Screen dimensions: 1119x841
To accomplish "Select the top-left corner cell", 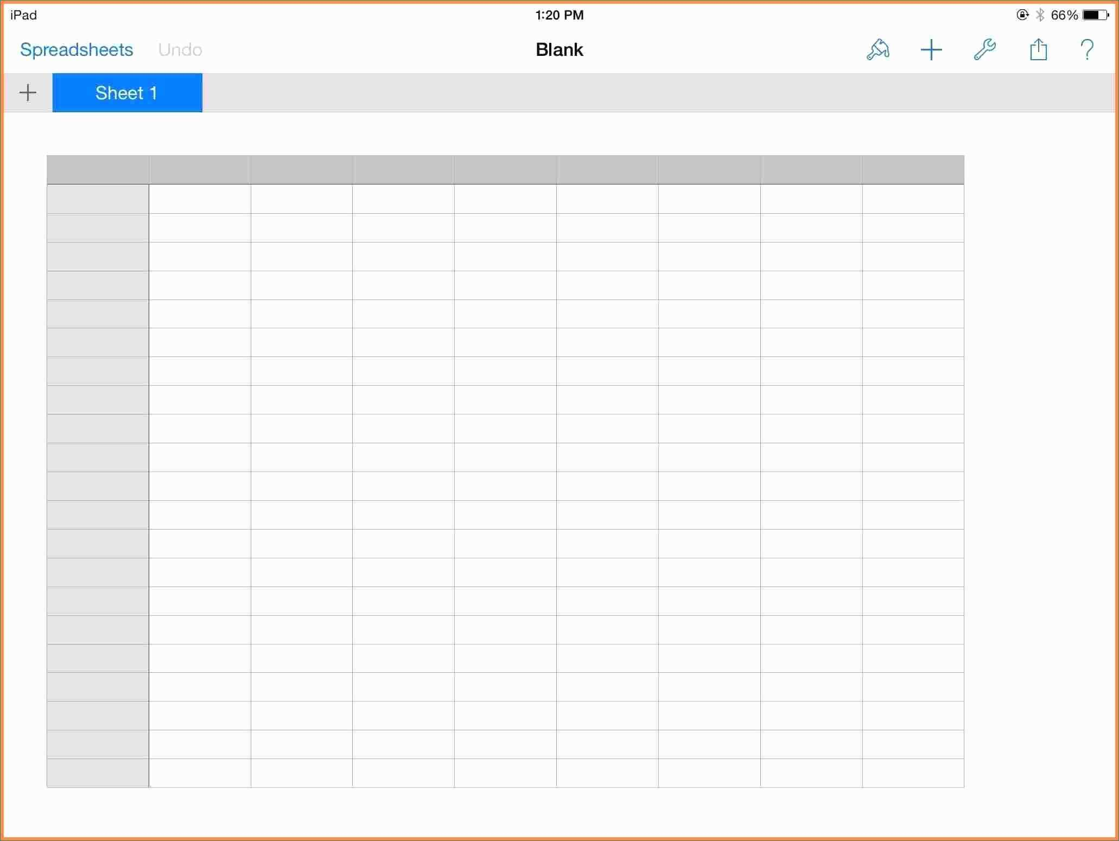I will click(x=98, y=169).
